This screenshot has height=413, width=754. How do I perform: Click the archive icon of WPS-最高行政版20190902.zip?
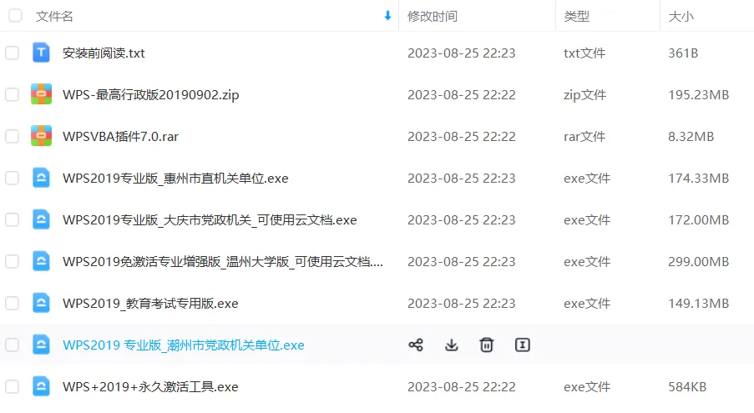click(x=41, y=94)
